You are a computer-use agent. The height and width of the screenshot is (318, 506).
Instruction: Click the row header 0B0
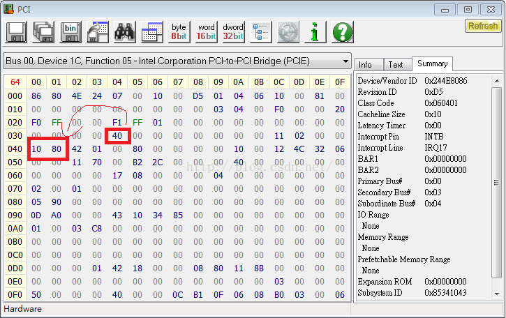(15, 242)
